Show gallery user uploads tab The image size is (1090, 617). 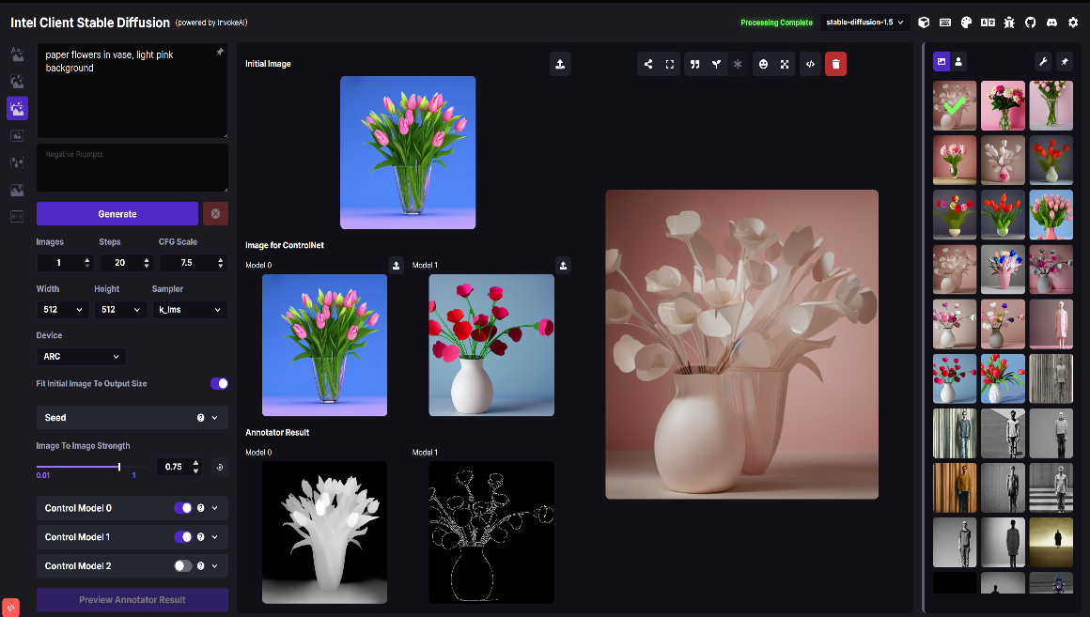958,61
